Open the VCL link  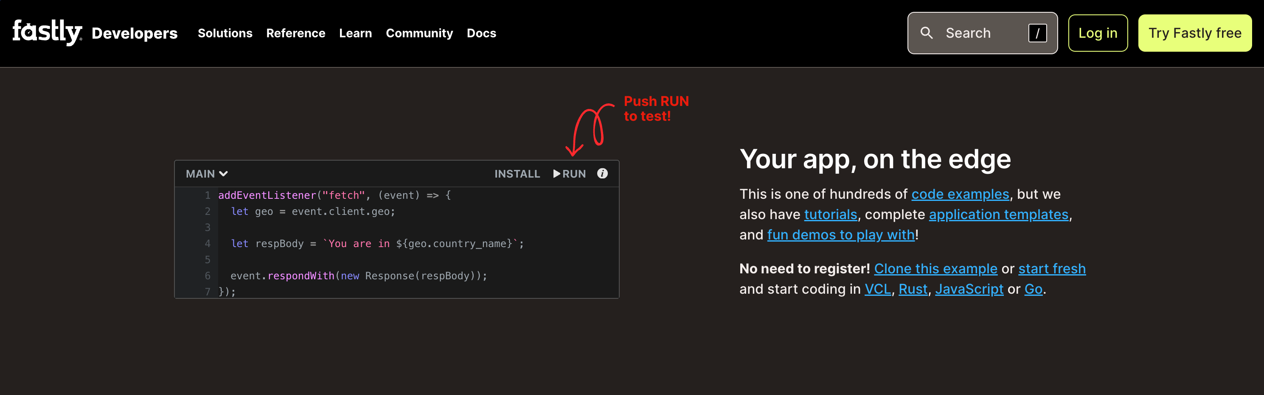click(877, 289)
